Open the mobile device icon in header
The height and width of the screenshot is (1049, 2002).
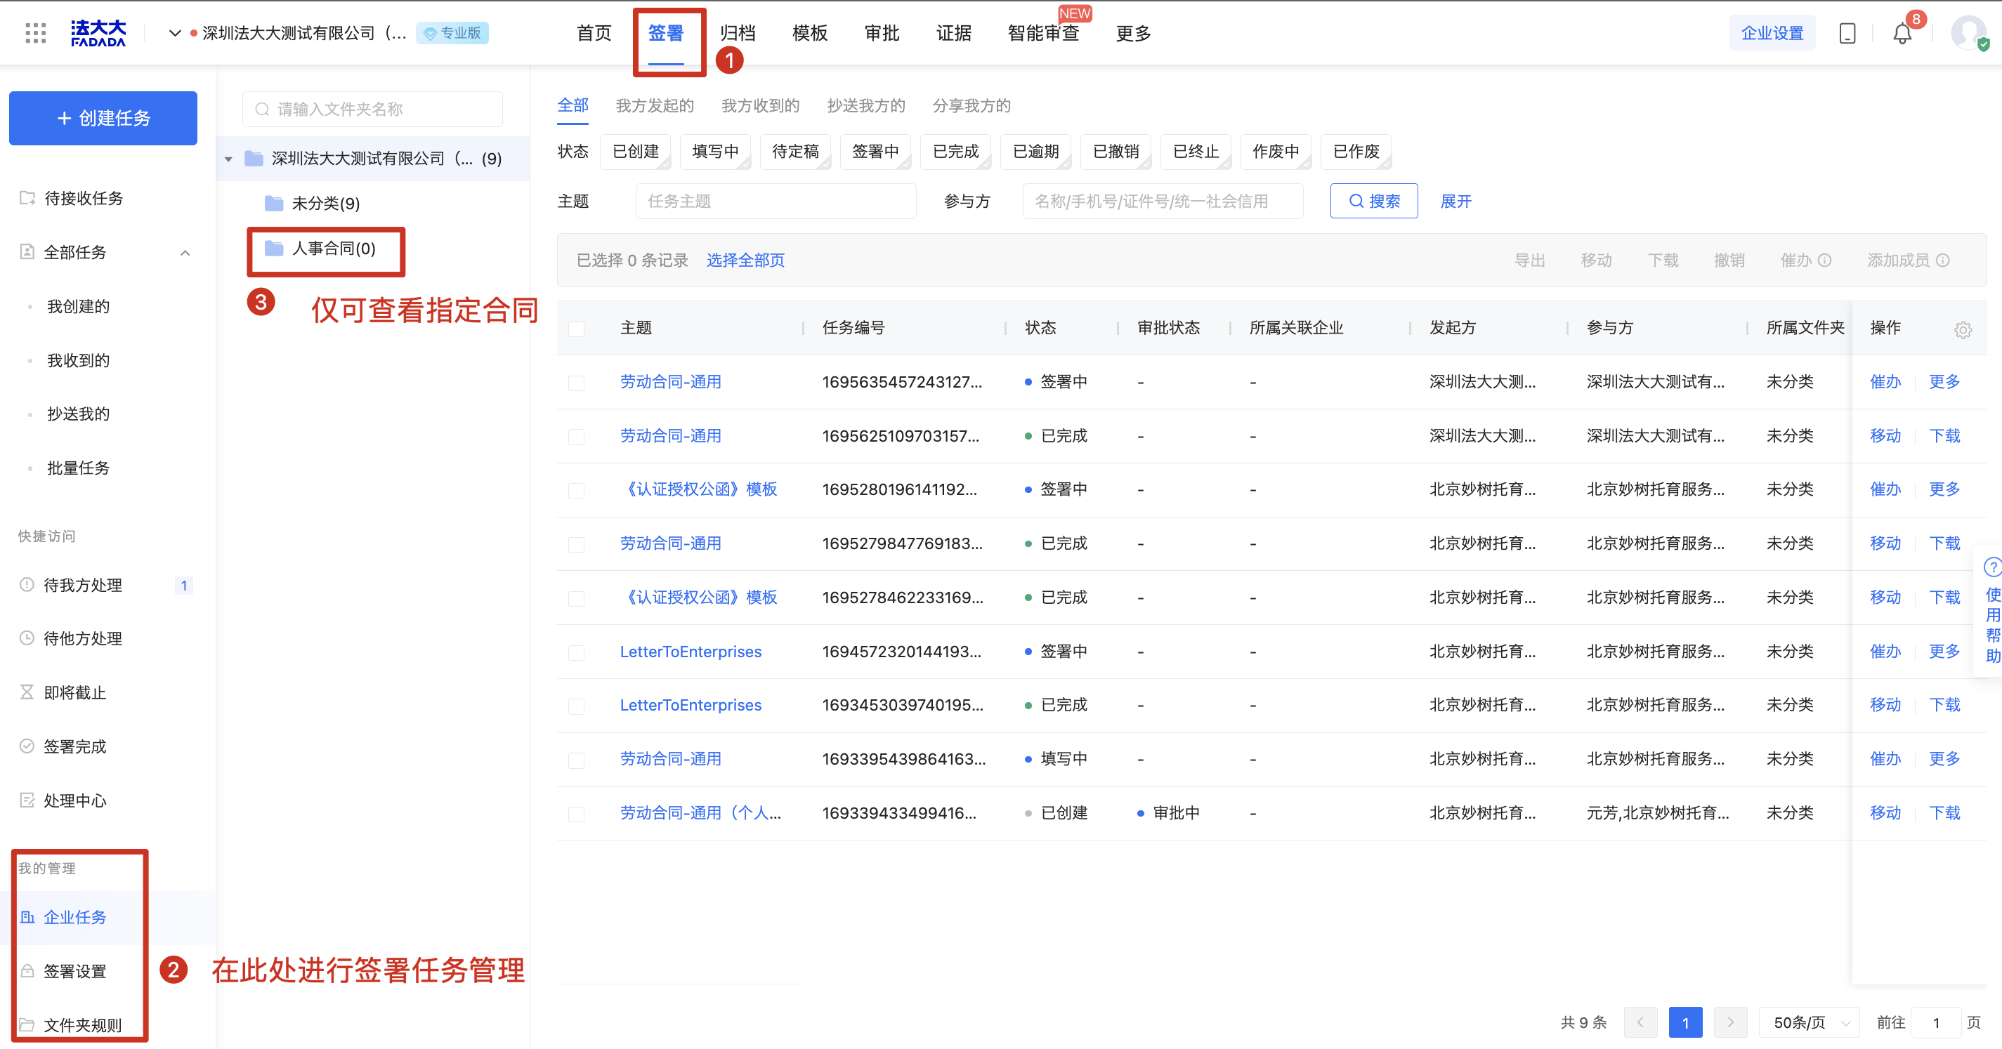point(1847,34)
